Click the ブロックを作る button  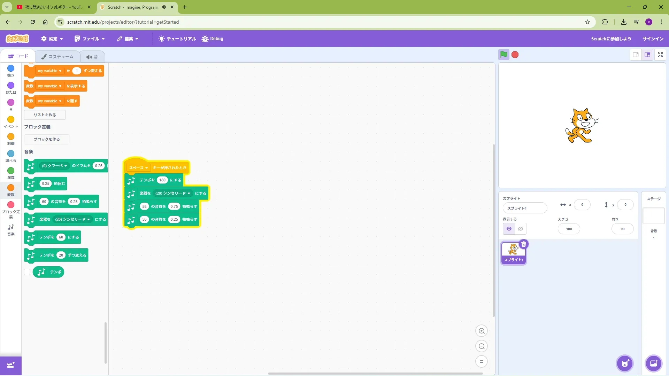tap(47, 139)
